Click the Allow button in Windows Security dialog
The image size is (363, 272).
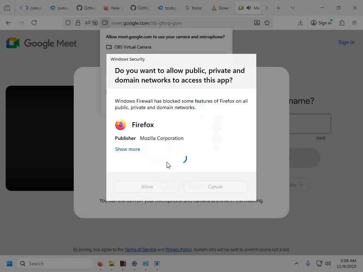pos(147,187)
